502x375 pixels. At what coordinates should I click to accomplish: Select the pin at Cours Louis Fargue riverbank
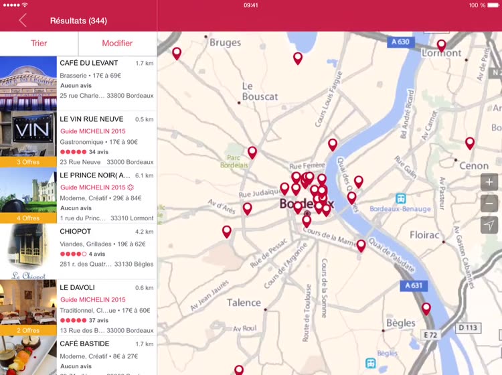click(333, 145)
